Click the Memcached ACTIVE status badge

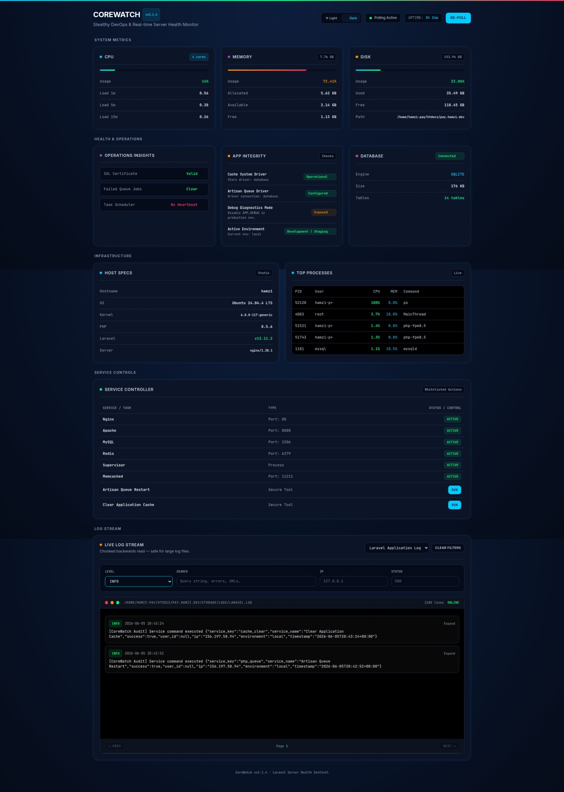click(x=452, y=476)
